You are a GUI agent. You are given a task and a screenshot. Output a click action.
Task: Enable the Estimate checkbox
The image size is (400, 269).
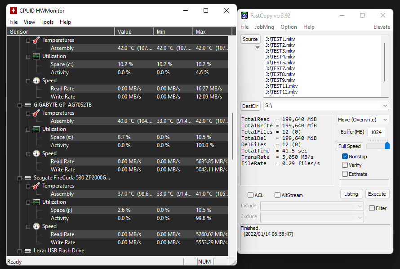click(345, 174)
